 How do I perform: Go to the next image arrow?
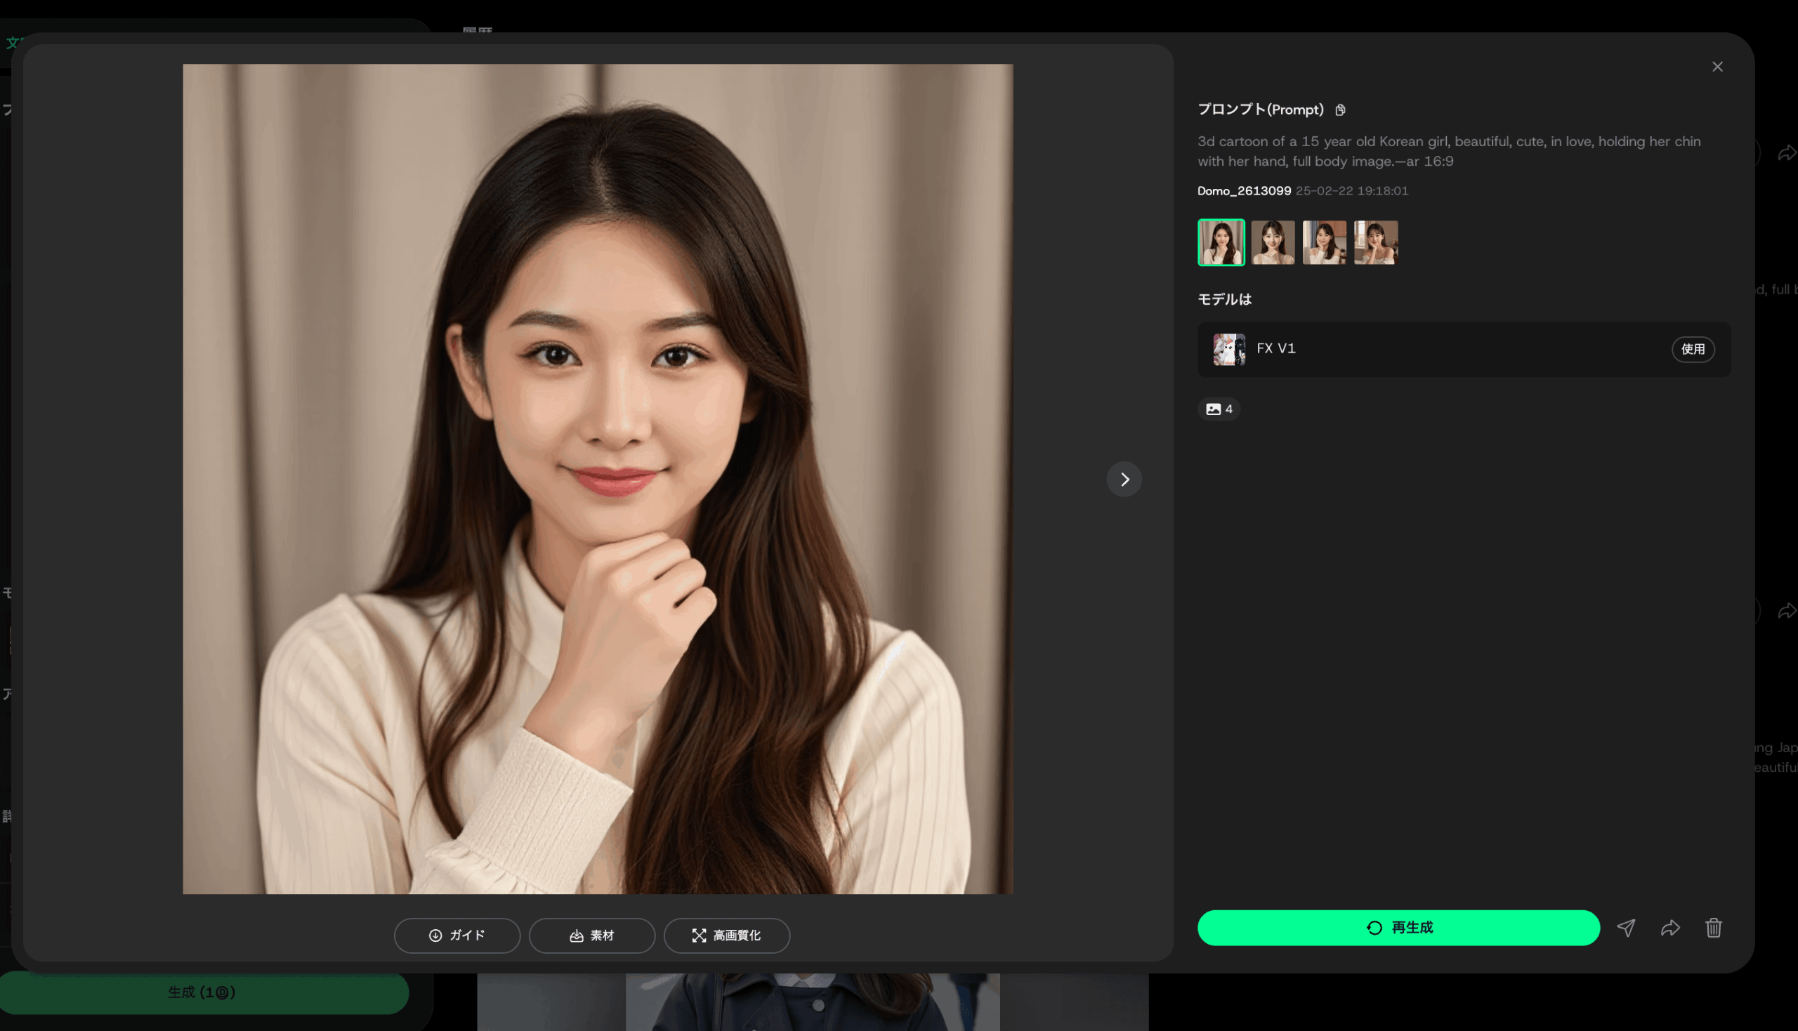(1124, 480)
